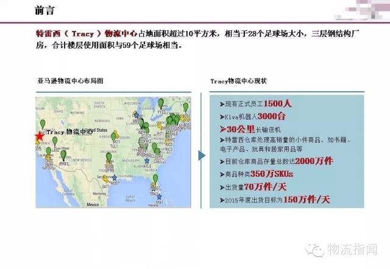
Task: Click the green pin over Los Angeles
Action: click(49, 151)
